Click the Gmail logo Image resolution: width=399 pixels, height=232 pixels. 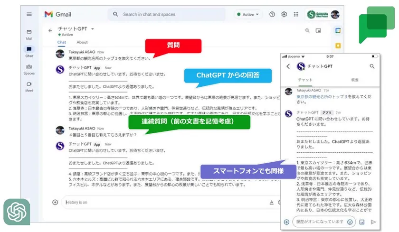58,14
